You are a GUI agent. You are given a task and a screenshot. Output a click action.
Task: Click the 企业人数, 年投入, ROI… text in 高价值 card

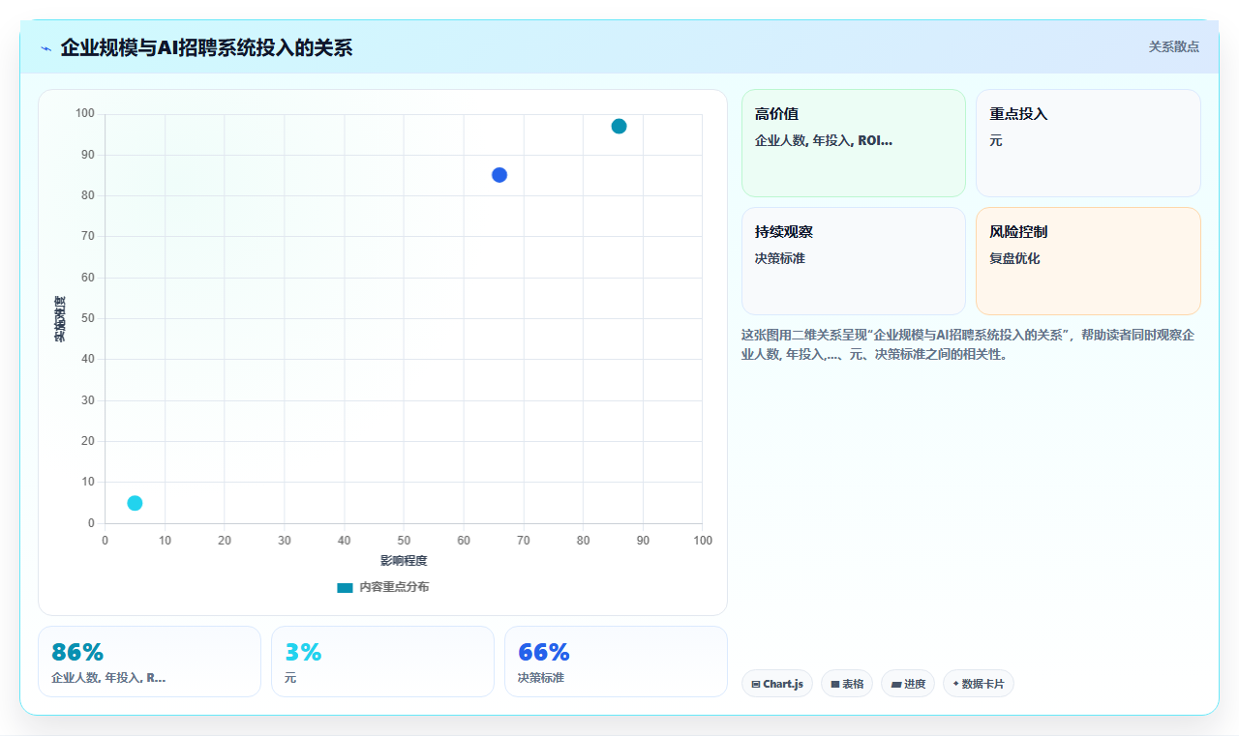[824, 140]
